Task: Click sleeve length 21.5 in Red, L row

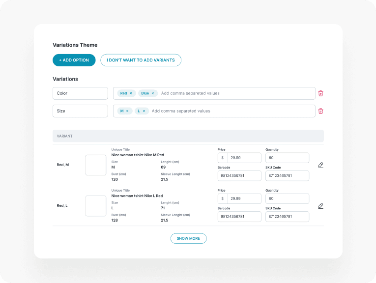Action: click(165, 220)
